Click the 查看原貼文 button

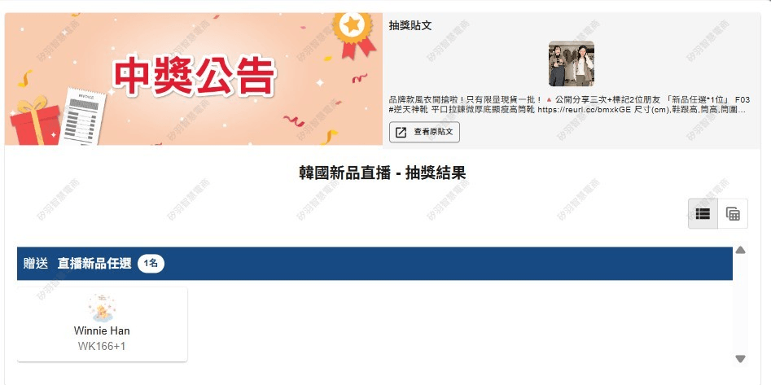[424, 132]
